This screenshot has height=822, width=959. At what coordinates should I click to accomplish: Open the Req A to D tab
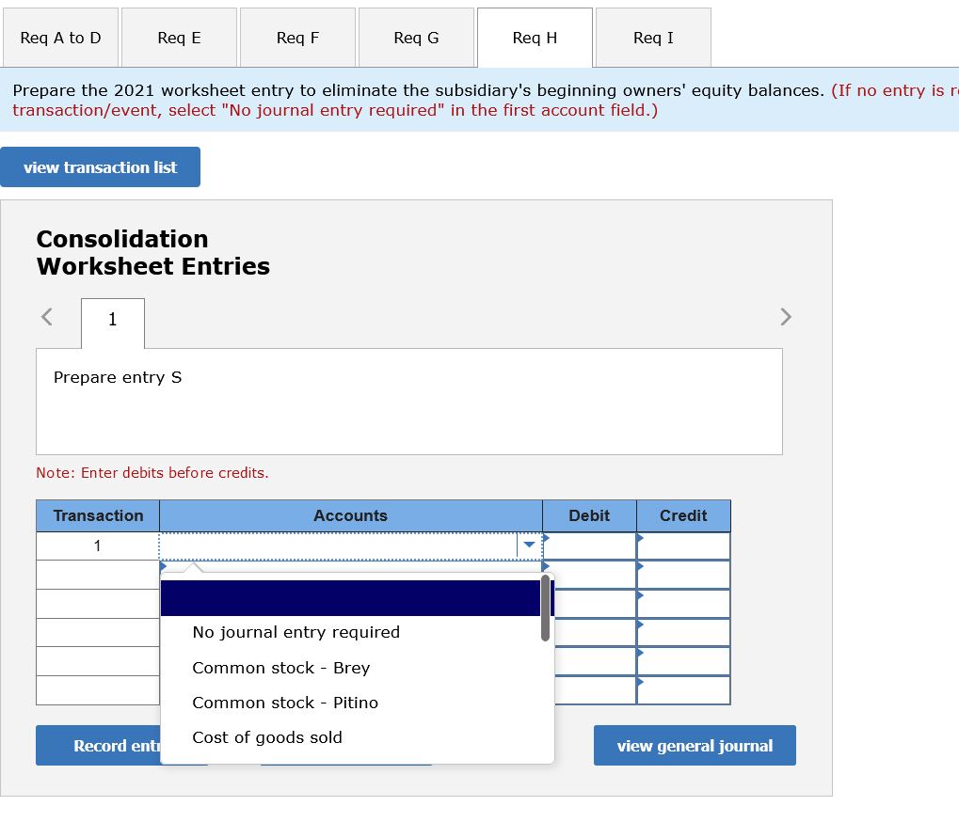[x=60, y=38]
